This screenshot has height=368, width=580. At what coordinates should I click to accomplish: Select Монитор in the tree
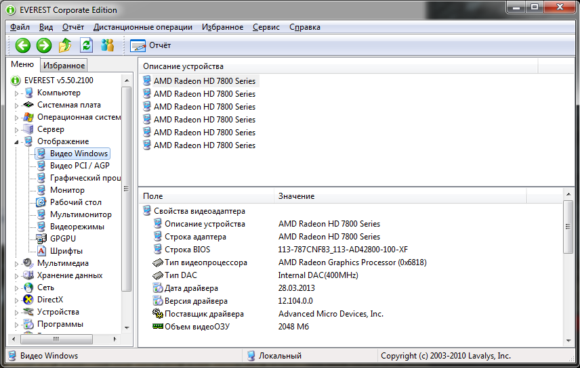coord(67,190)
